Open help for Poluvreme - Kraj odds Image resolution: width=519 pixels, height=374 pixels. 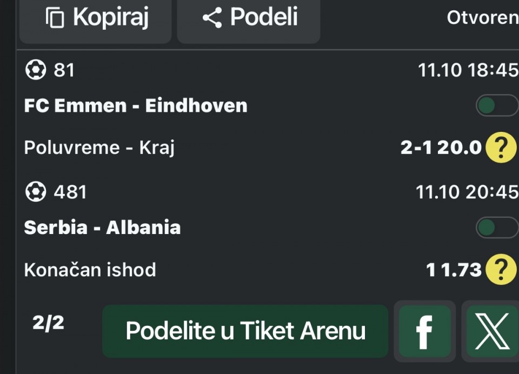point(501,147)
